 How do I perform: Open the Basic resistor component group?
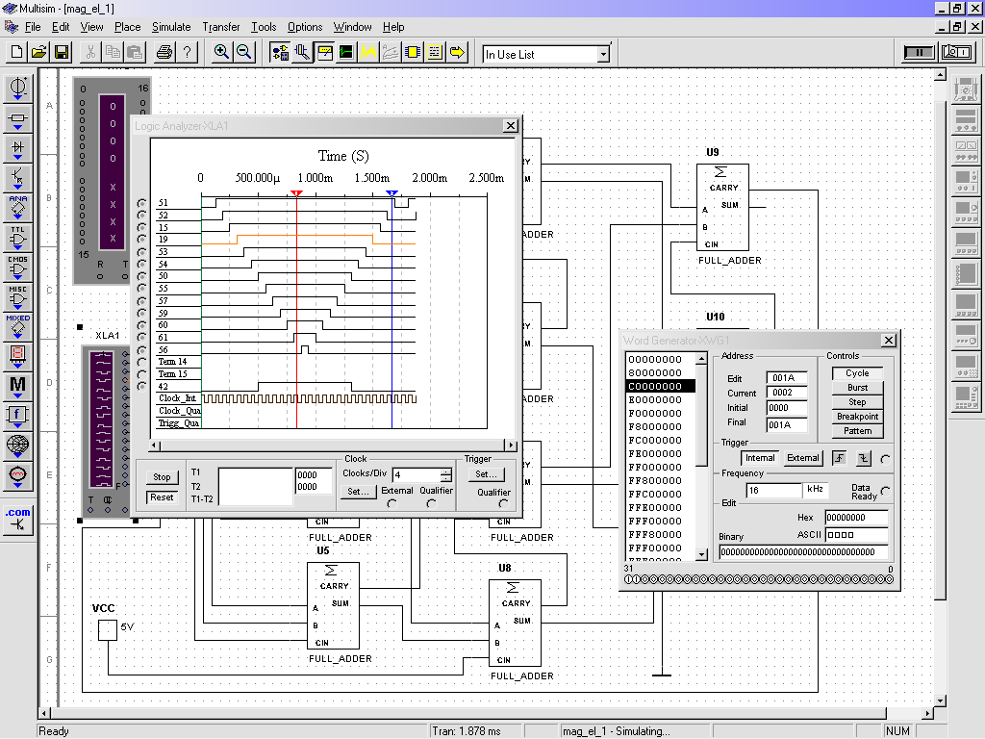[17, 118]
